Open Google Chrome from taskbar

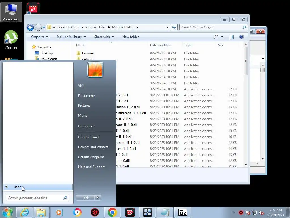pyautogui.click(x=112, y=212)
